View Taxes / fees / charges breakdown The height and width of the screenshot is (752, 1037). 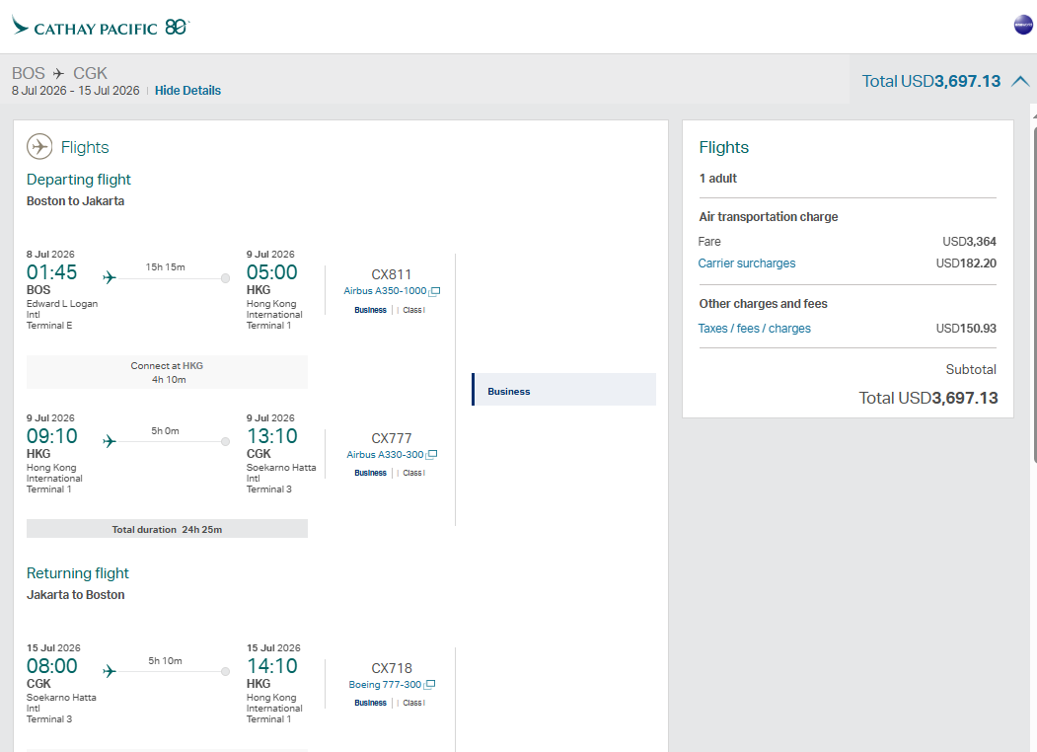tap(754, 329)
